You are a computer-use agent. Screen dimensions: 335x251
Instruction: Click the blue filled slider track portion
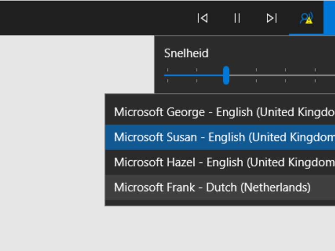(x=193, y=75)
